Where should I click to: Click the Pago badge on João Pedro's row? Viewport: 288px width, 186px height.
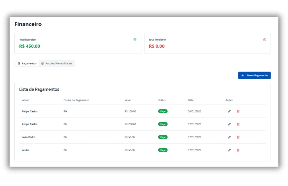pos(163,137)
